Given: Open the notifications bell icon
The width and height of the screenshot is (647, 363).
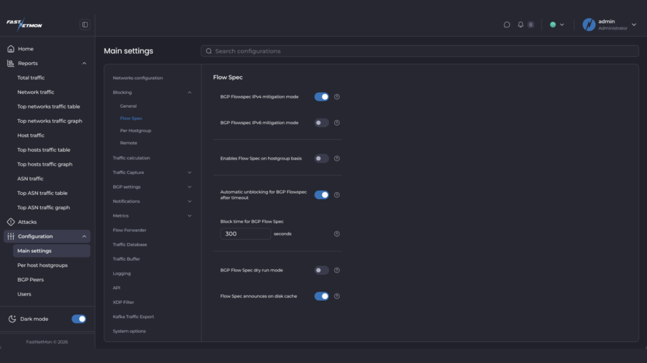Looking at the screenshot, I should tap(521, 25).
